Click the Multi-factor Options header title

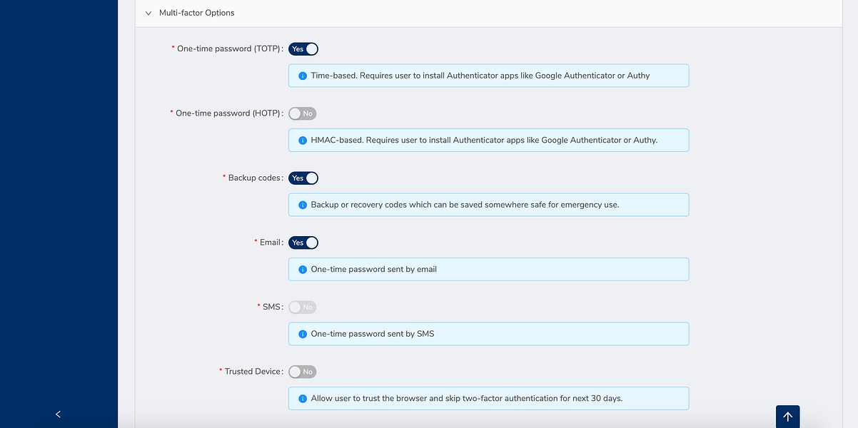pos(196,13)
